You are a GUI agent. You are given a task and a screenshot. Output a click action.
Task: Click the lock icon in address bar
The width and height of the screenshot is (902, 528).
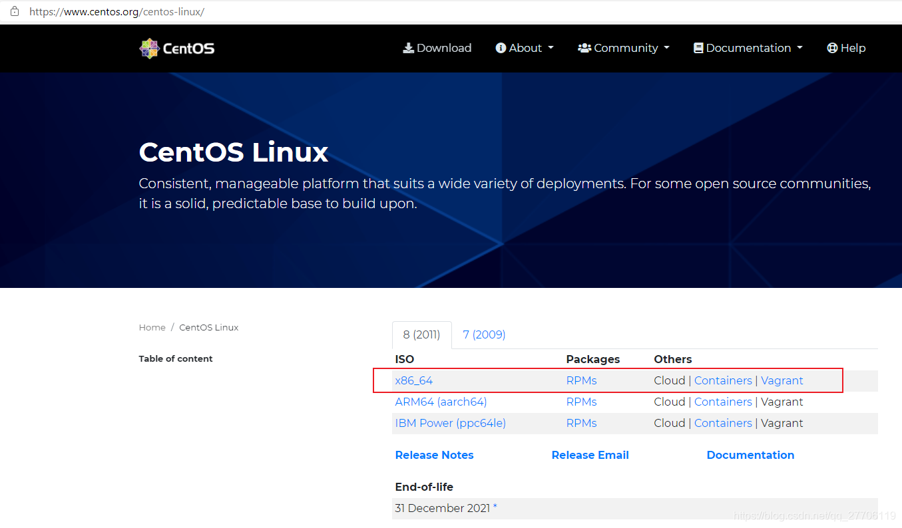click(14, 11)
